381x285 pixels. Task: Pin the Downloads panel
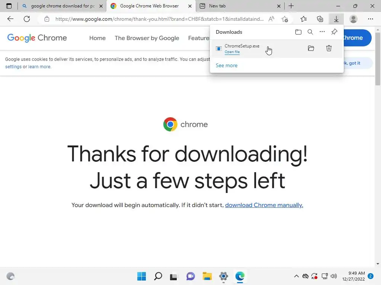tap(334, 32)
